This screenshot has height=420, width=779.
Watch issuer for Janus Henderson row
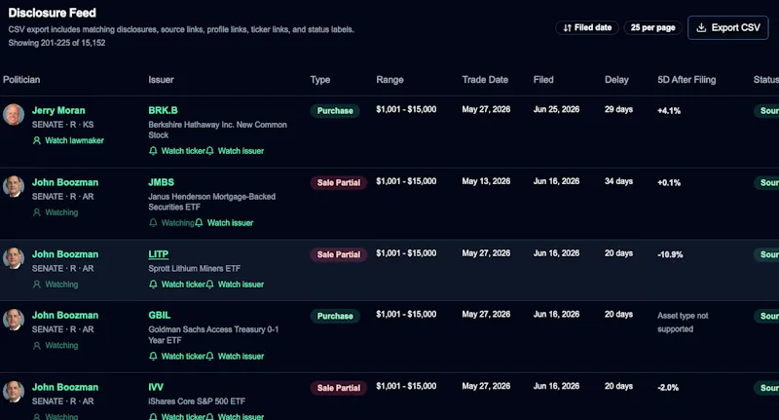pos(224,223)
